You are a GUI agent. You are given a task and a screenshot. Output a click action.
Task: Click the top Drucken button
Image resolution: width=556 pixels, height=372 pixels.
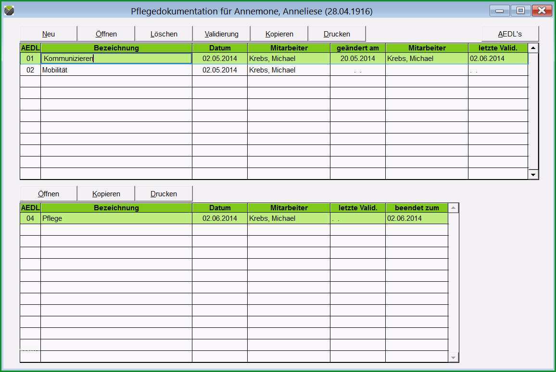337,34
